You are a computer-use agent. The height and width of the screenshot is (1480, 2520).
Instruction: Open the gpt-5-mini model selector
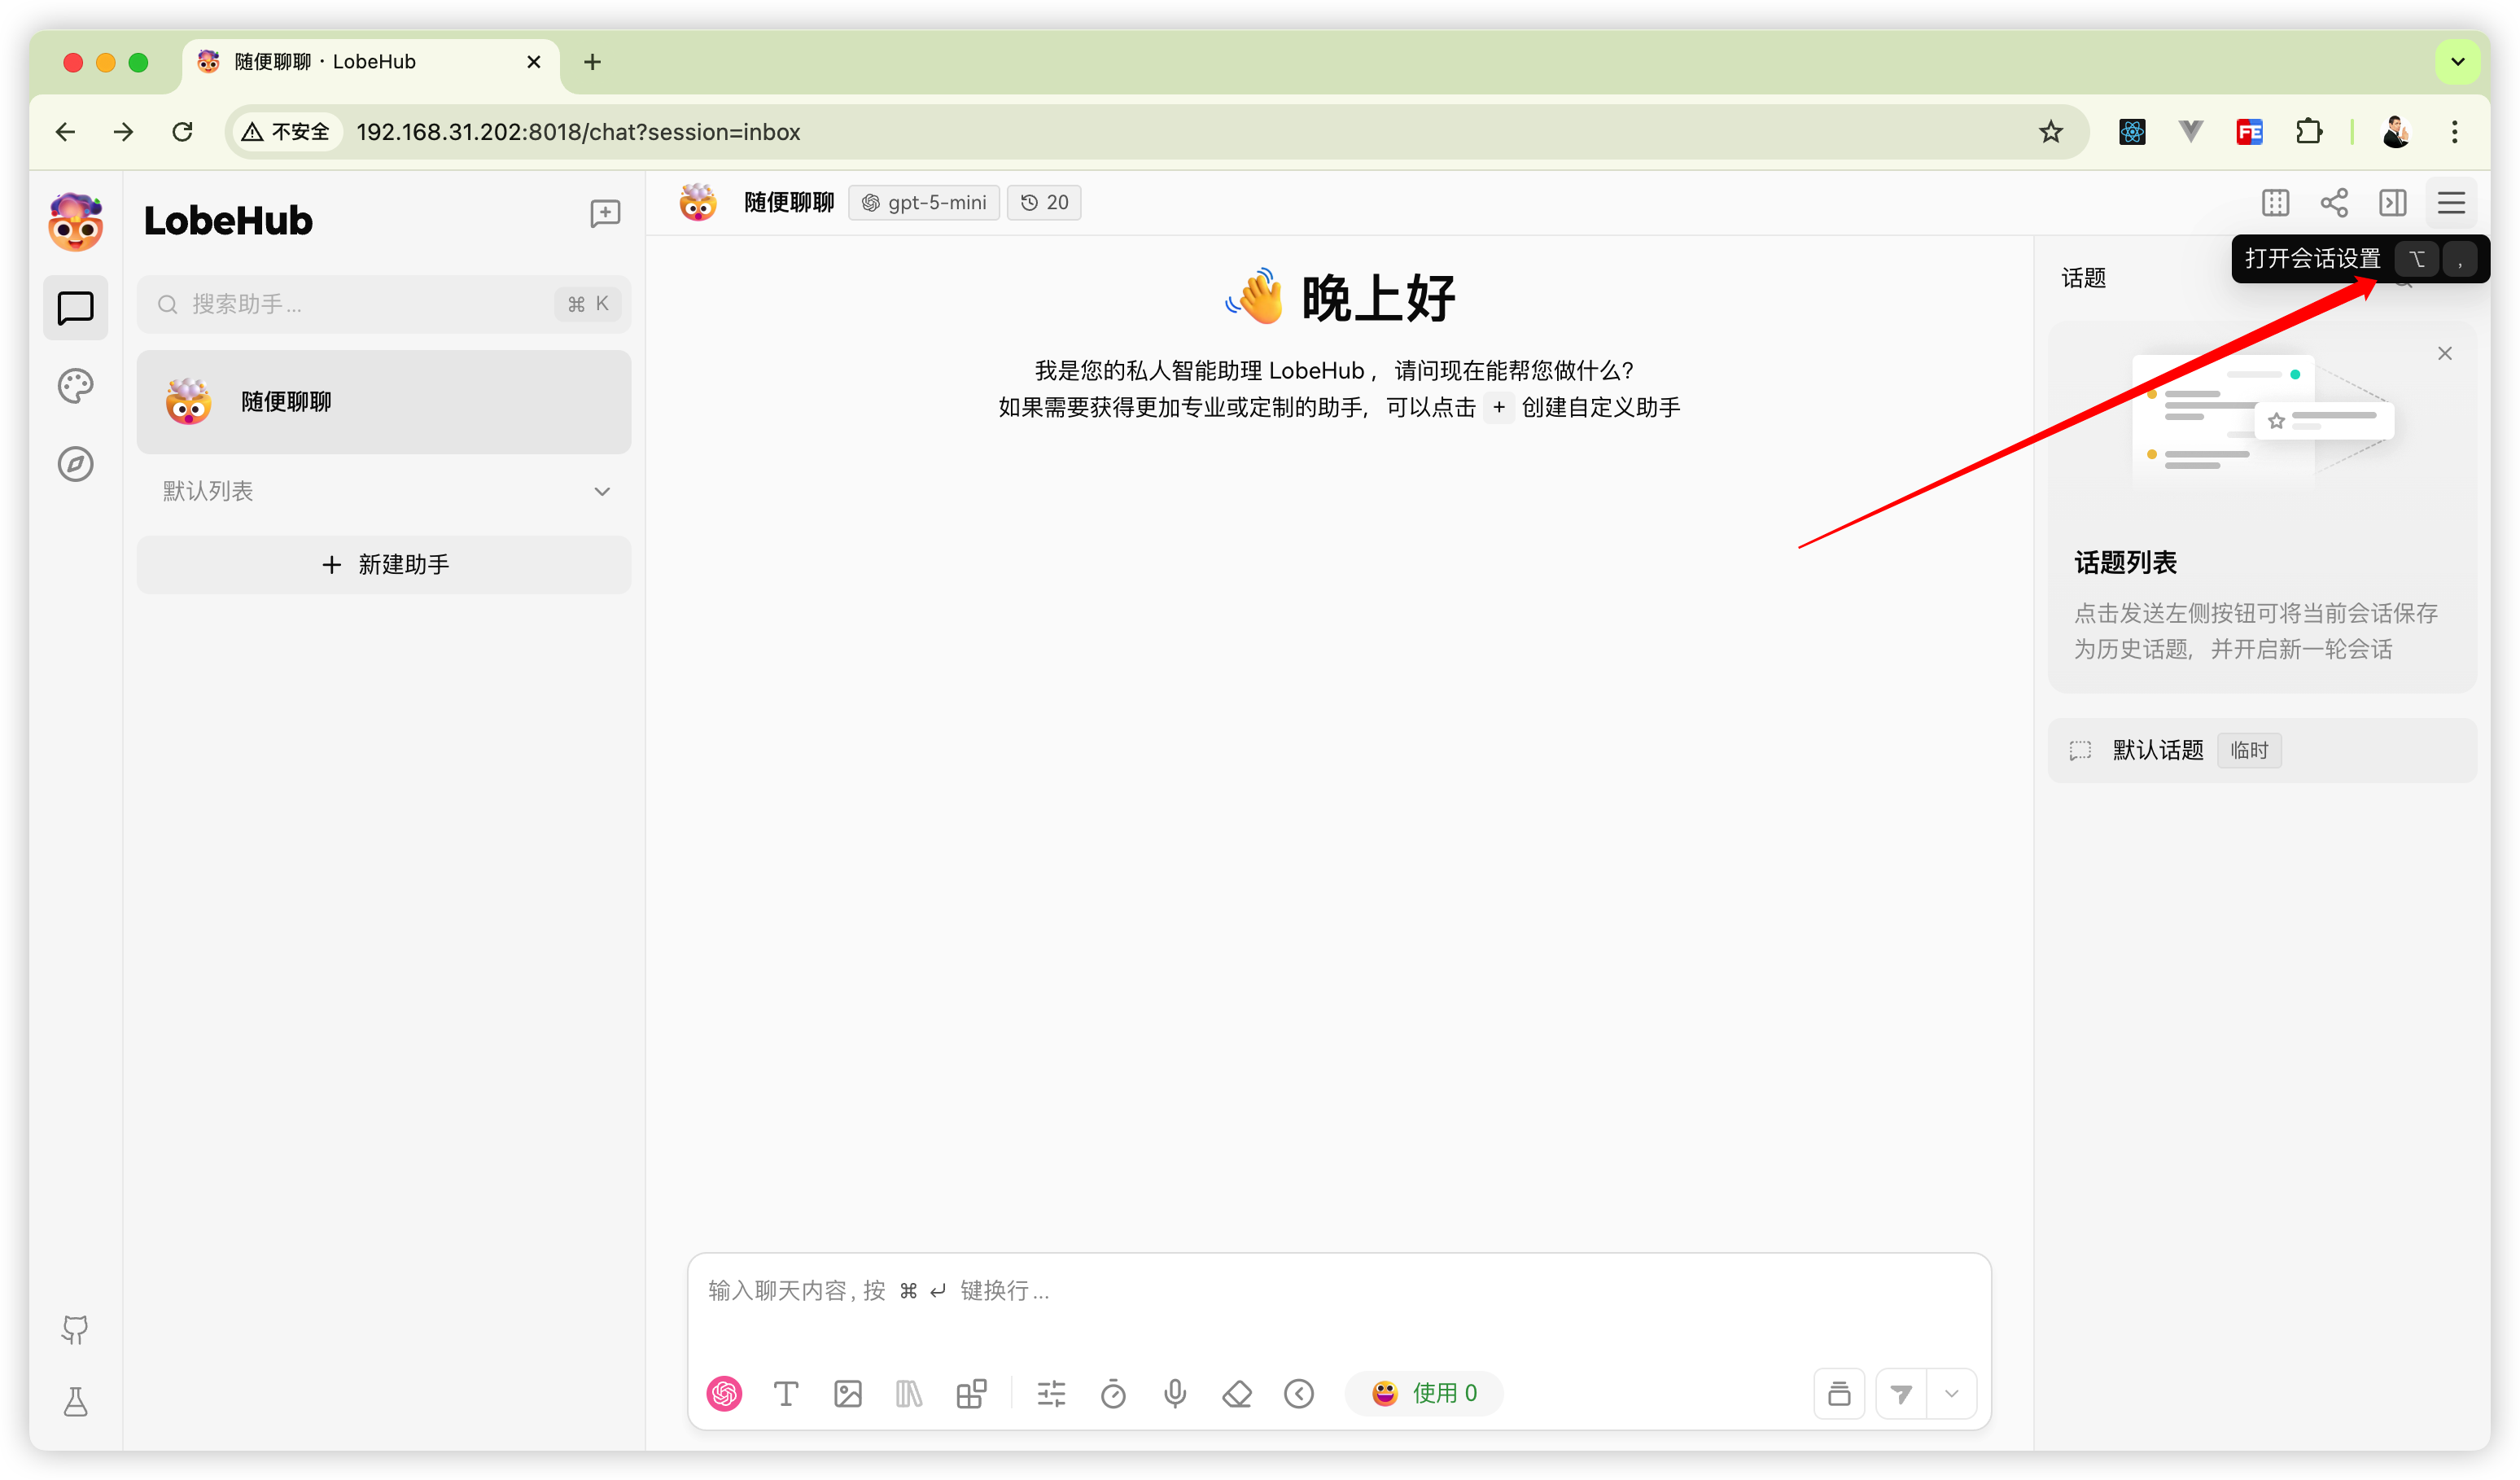924,203
